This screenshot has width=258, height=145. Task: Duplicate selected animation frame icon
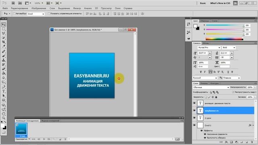60,139
